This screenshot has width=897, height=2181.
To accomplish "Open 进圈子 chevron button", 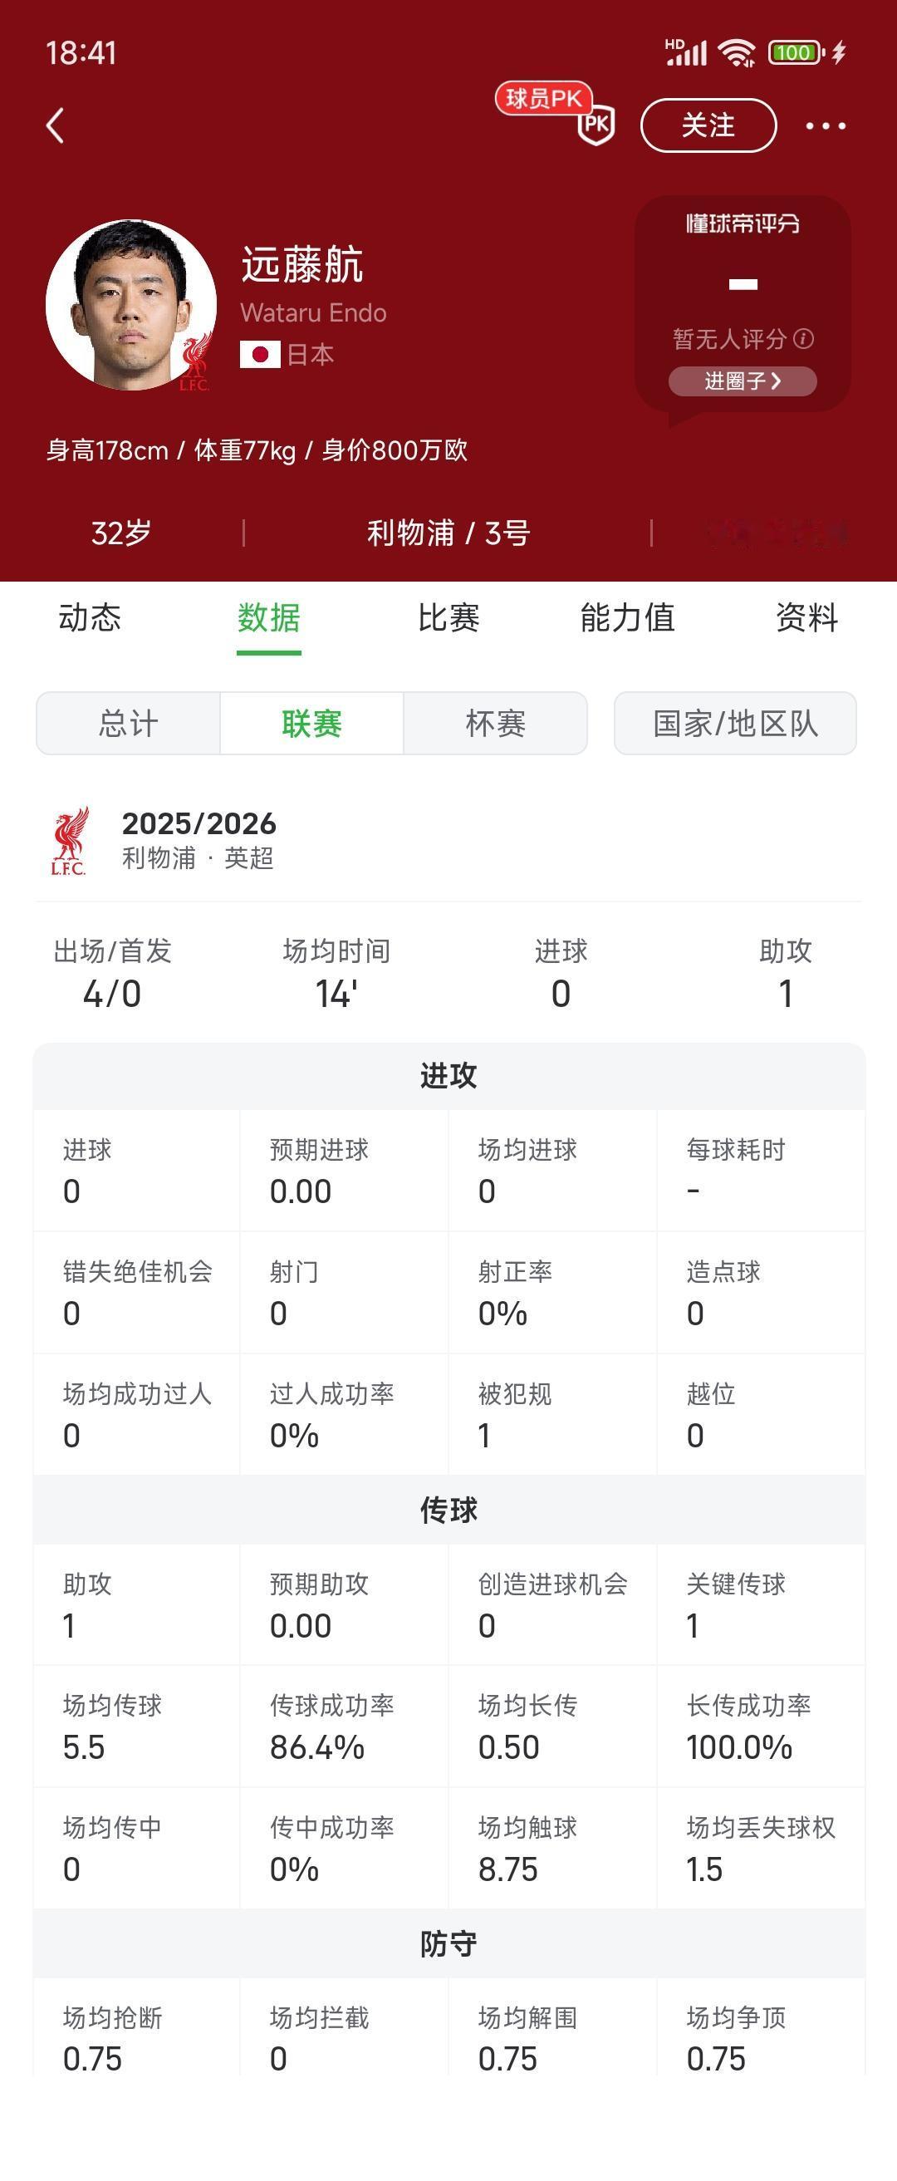I will pyautogui.click(x=743, y=381).
